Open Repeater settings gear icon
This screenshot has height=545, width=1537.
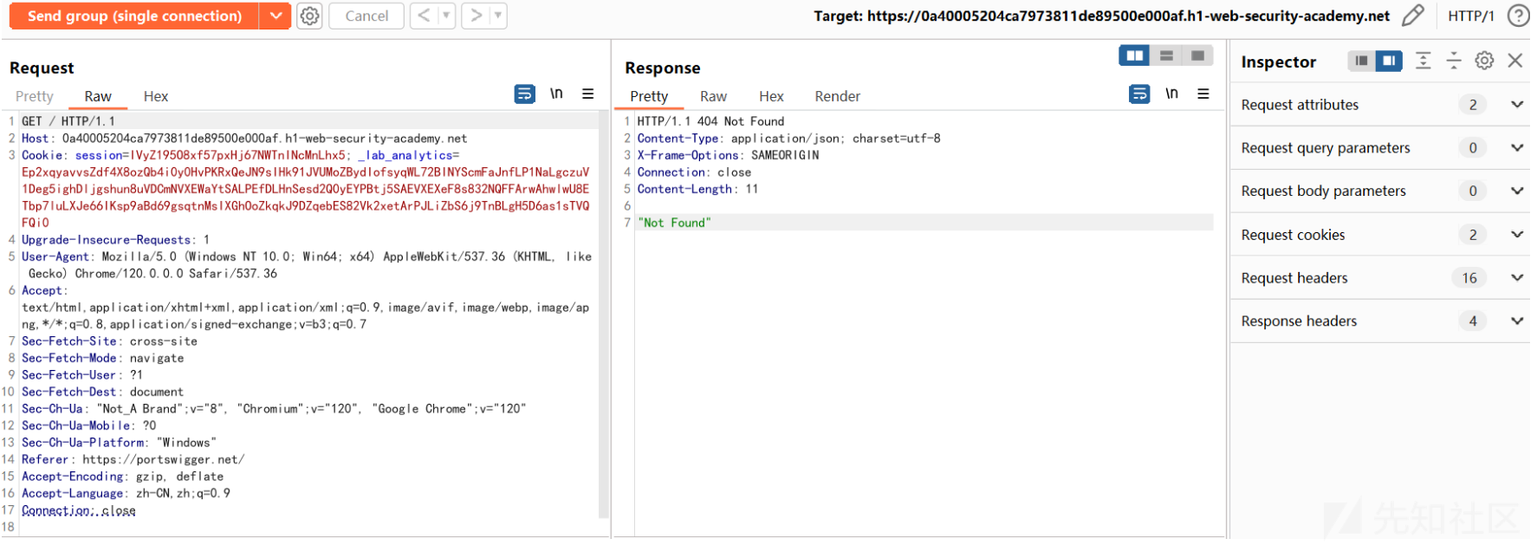(310, 16)
